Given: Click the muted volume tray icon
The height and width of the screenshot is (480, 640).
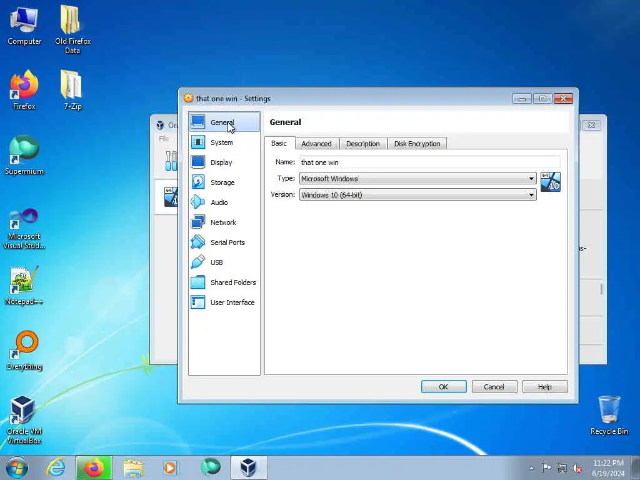Looking at the screenshot, I should tap(577, 468).
